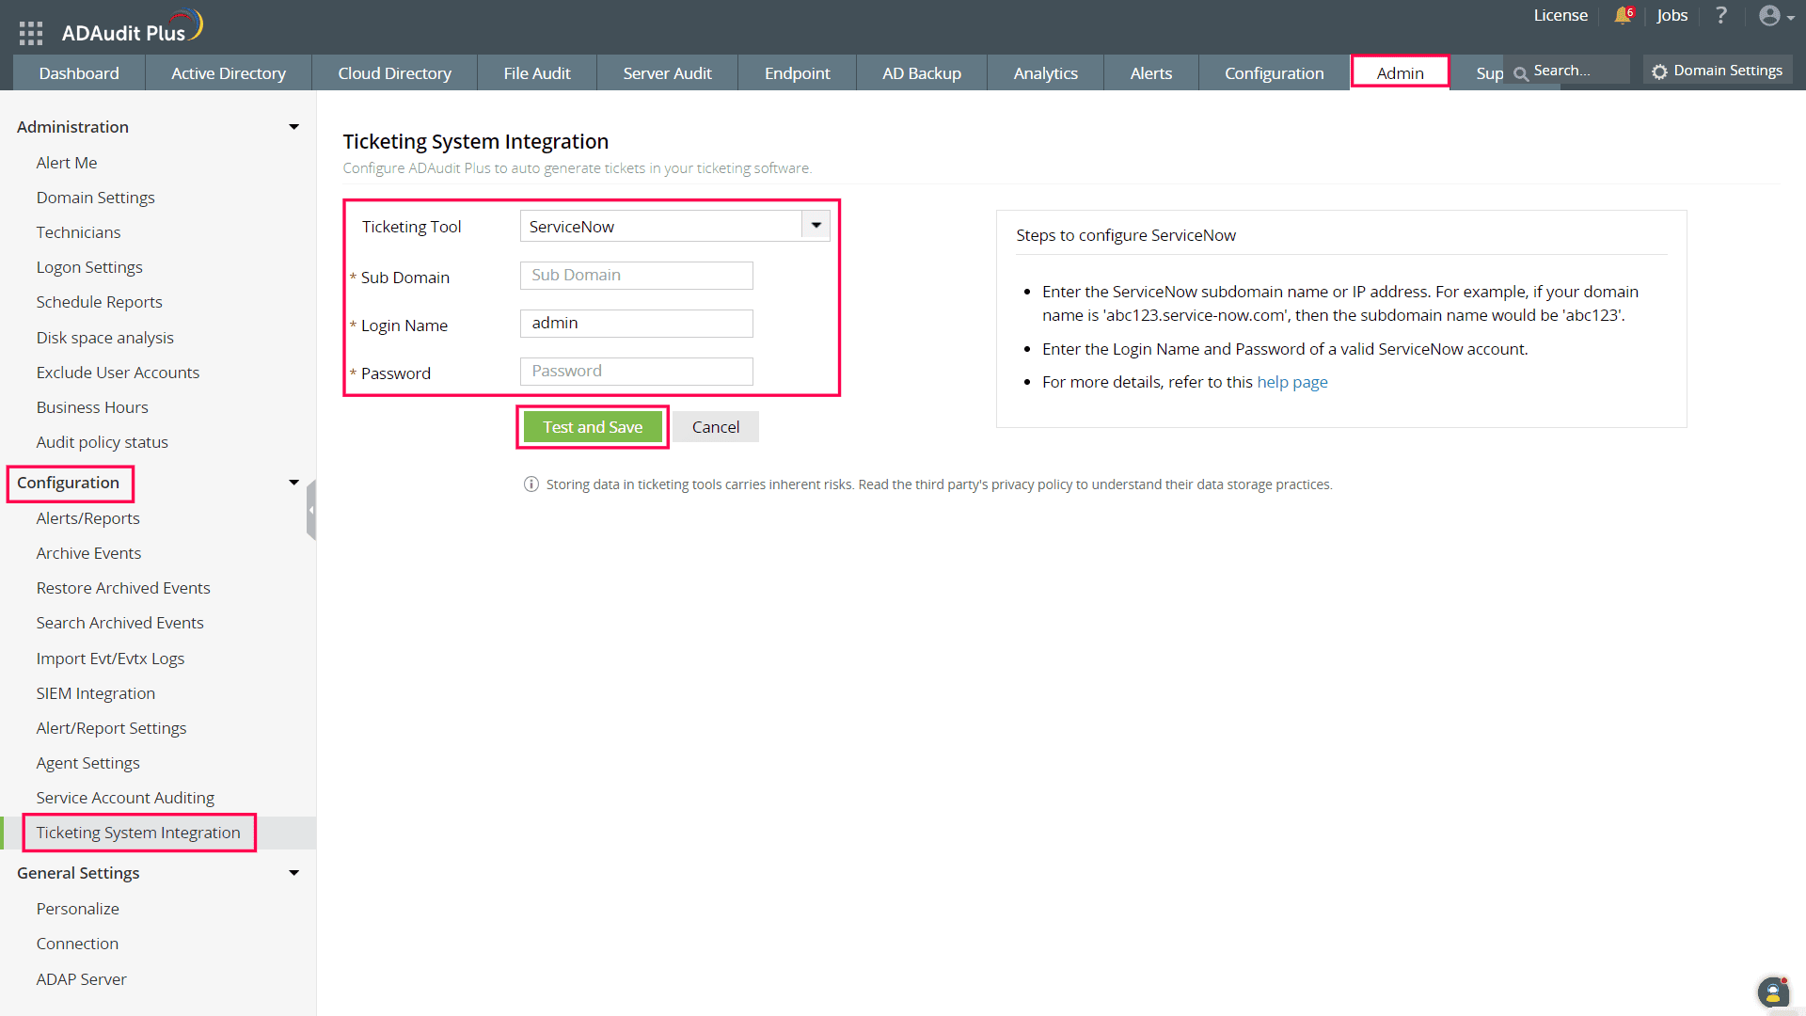Open the chat support assistant icon

pyautogui.click(x=1772, y=992)
